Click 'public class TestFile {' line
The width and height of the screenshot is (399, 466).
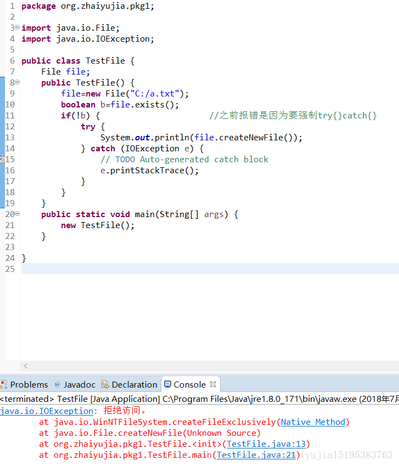pyautogui.click(x=78, y=61)
